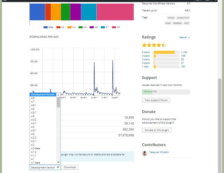Click the first gold rating star
This screenshot has height=173, width=224.
tap(144, 45)
